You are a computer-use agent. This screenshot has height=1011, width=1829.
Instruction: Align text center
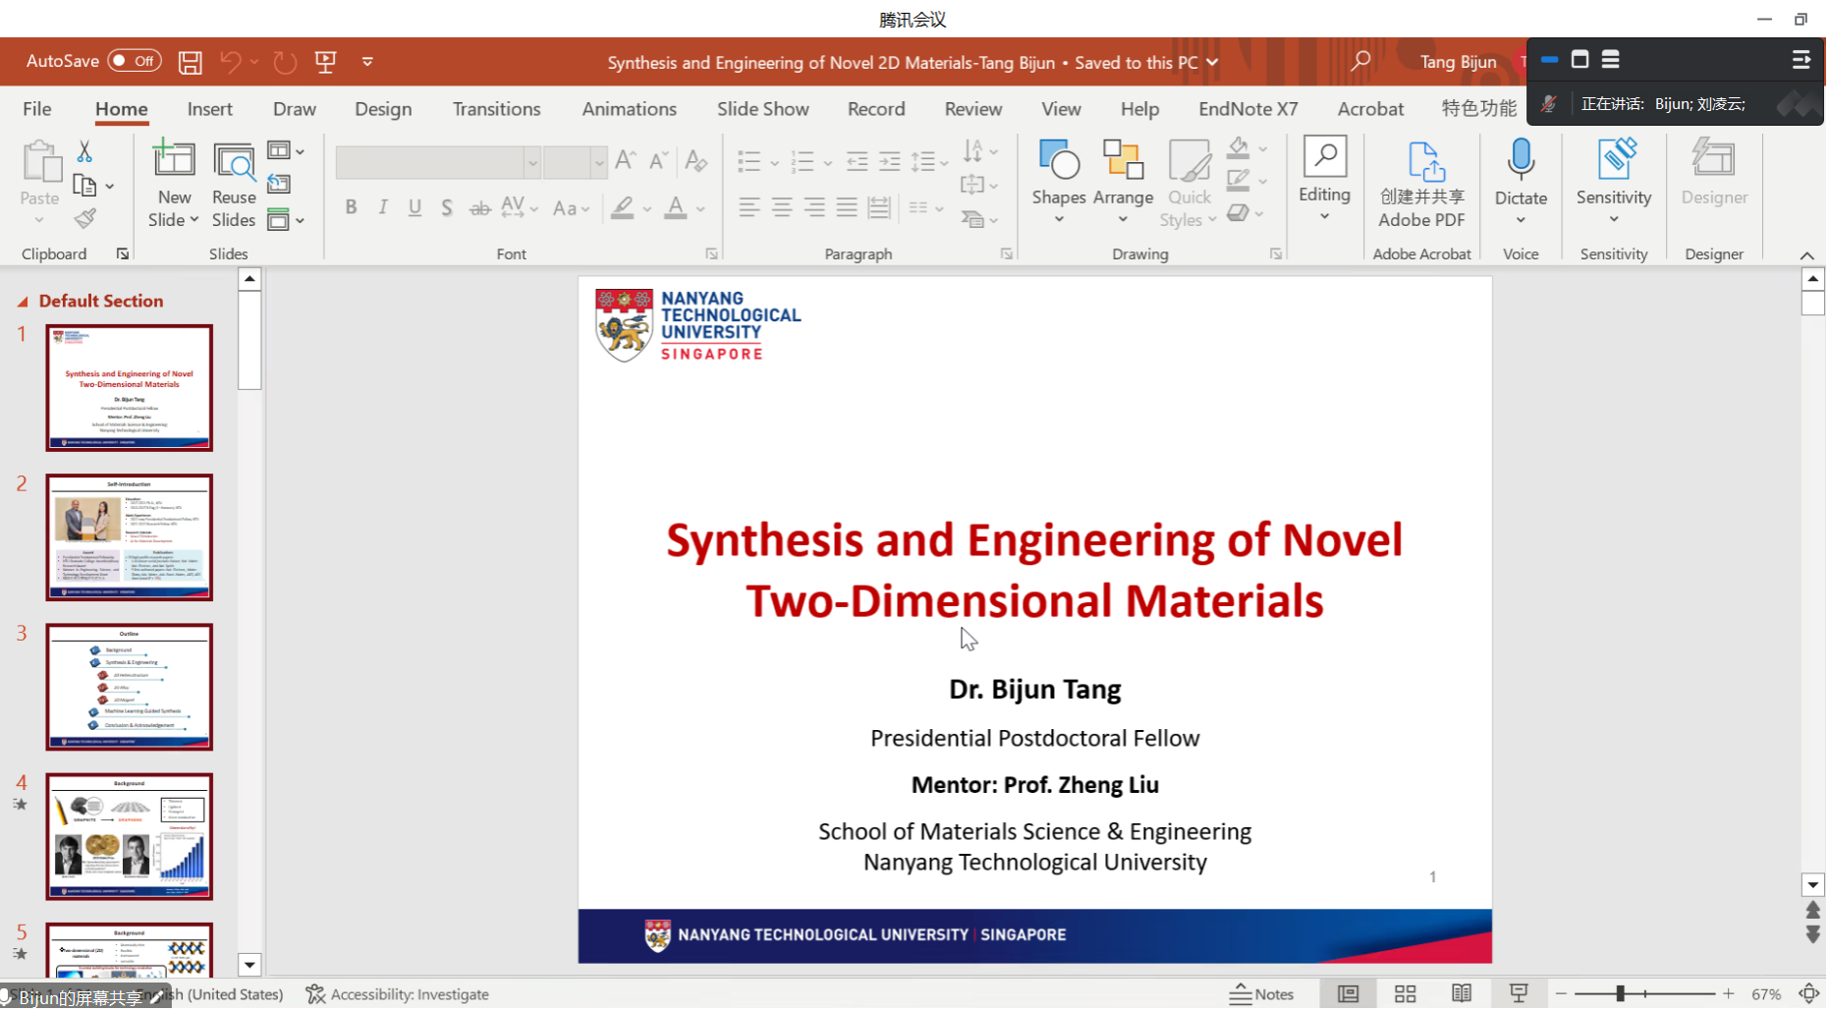[x=782, y=207]
